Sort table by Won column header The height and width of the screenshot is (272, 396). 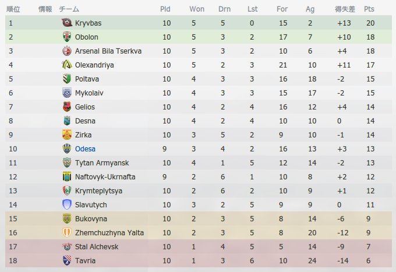click(197, 9)
